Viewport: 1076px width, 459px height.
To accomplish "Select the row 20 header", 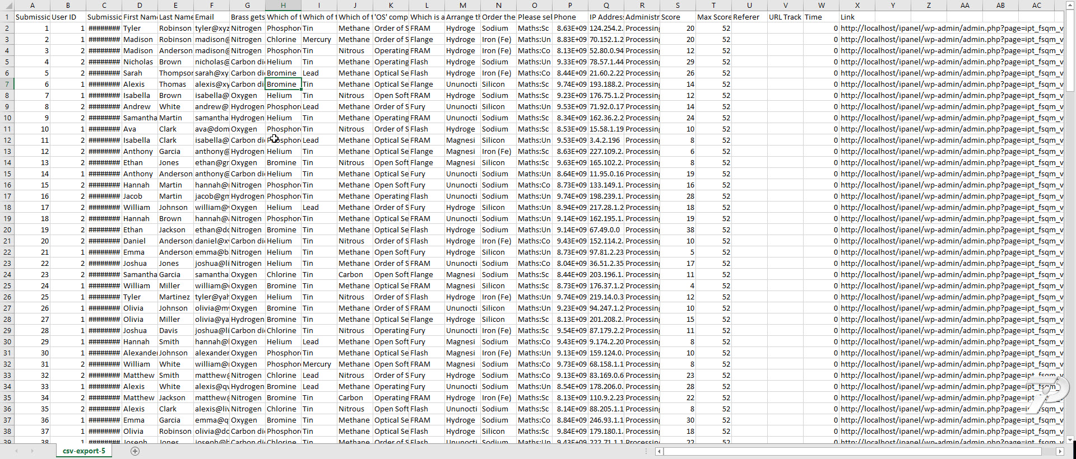I will click(7, 230).
